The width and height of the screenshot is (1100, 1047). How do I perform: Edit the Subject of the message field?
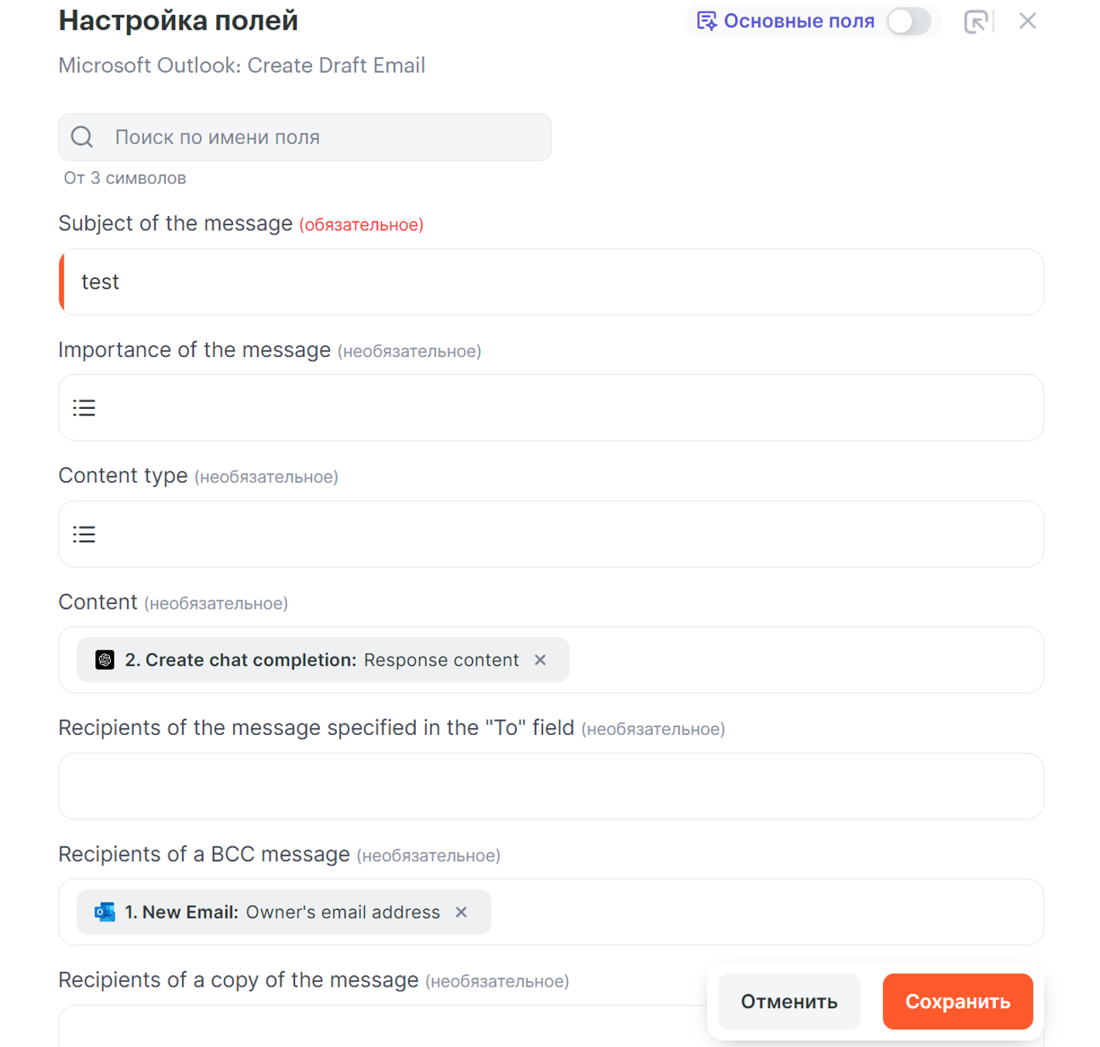click(550, 282)
